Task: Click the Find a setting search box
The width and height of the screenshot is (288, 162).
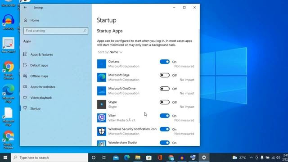Action: tap(56, 31)
